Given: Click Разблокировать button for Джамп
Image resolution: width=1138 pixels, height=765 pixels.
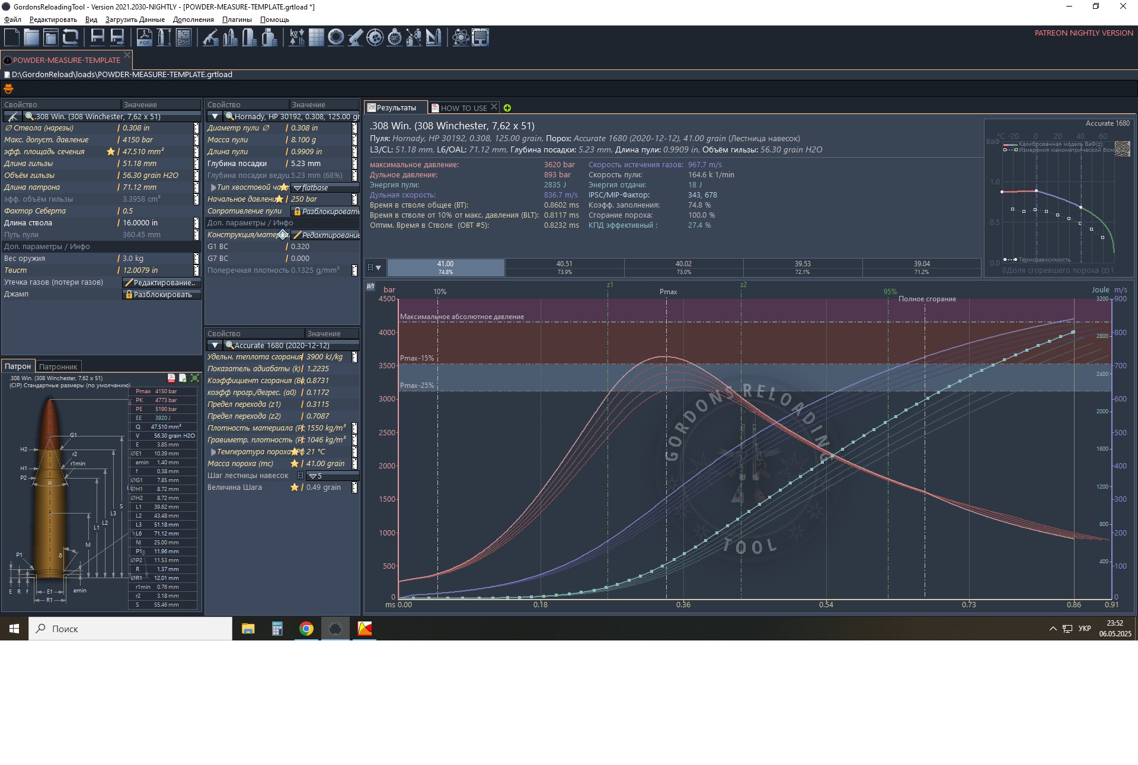Looking at the screenshot, I should point(161,294).
